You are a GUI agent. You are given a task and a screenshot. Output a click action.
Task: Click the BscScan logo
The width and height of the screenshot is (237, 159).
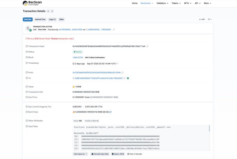[32, 3]
